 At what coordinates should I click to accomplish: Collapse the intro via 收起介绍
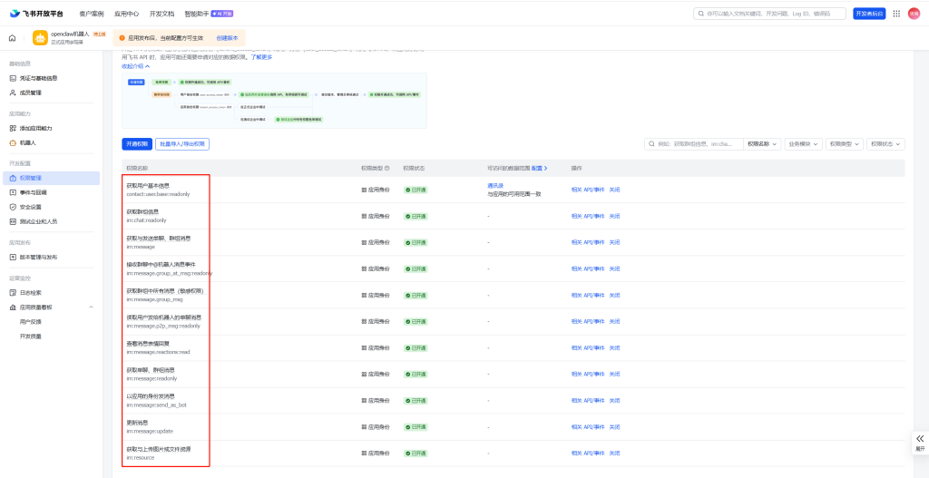tap(136, 66)
